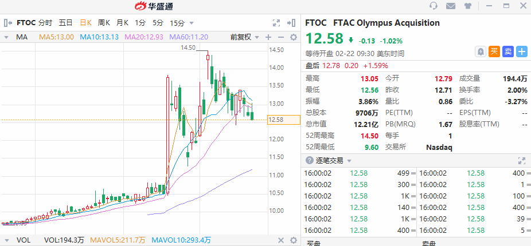Click the 14.50 high marker on chart
531x246 pixels.
coord(188,47)
